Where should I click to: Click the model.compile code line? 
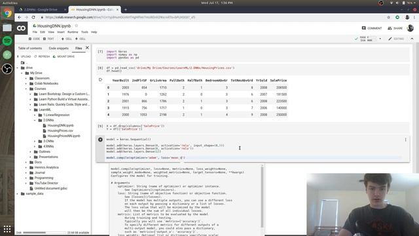pyautogui.click(x=145, y=157)
